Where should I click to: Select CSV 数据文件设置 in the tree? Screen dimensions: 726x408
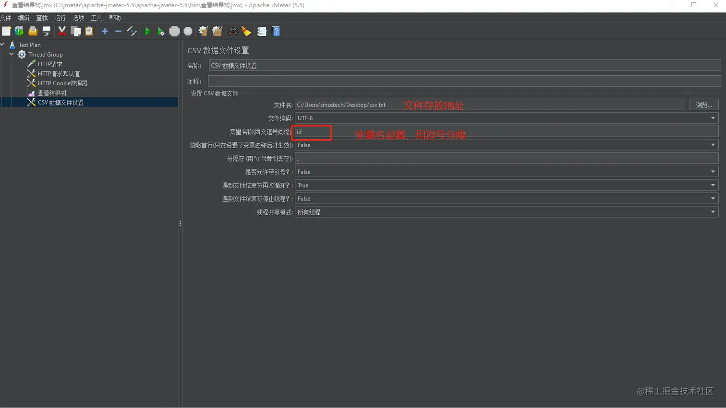pos(60,102)
